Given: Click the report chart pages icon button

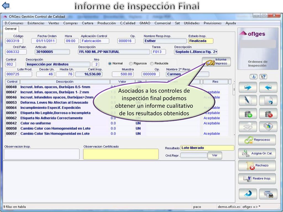Looking at the screenshot, I should [268, 126].
